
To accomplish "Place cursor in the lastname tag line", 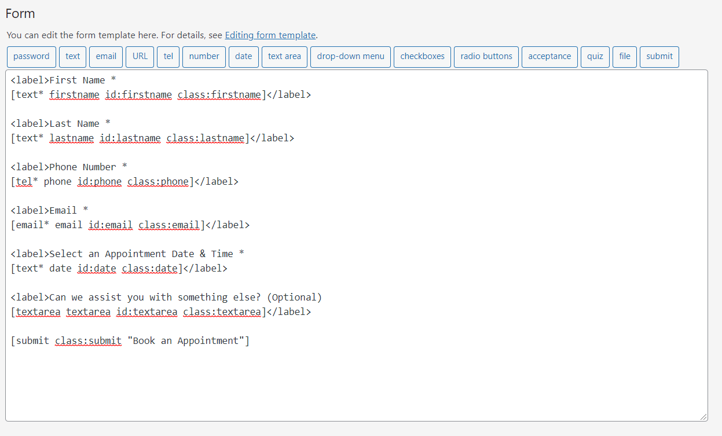I will click(152, 138).
